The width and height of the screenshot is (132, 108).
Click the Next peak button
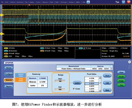107,90
